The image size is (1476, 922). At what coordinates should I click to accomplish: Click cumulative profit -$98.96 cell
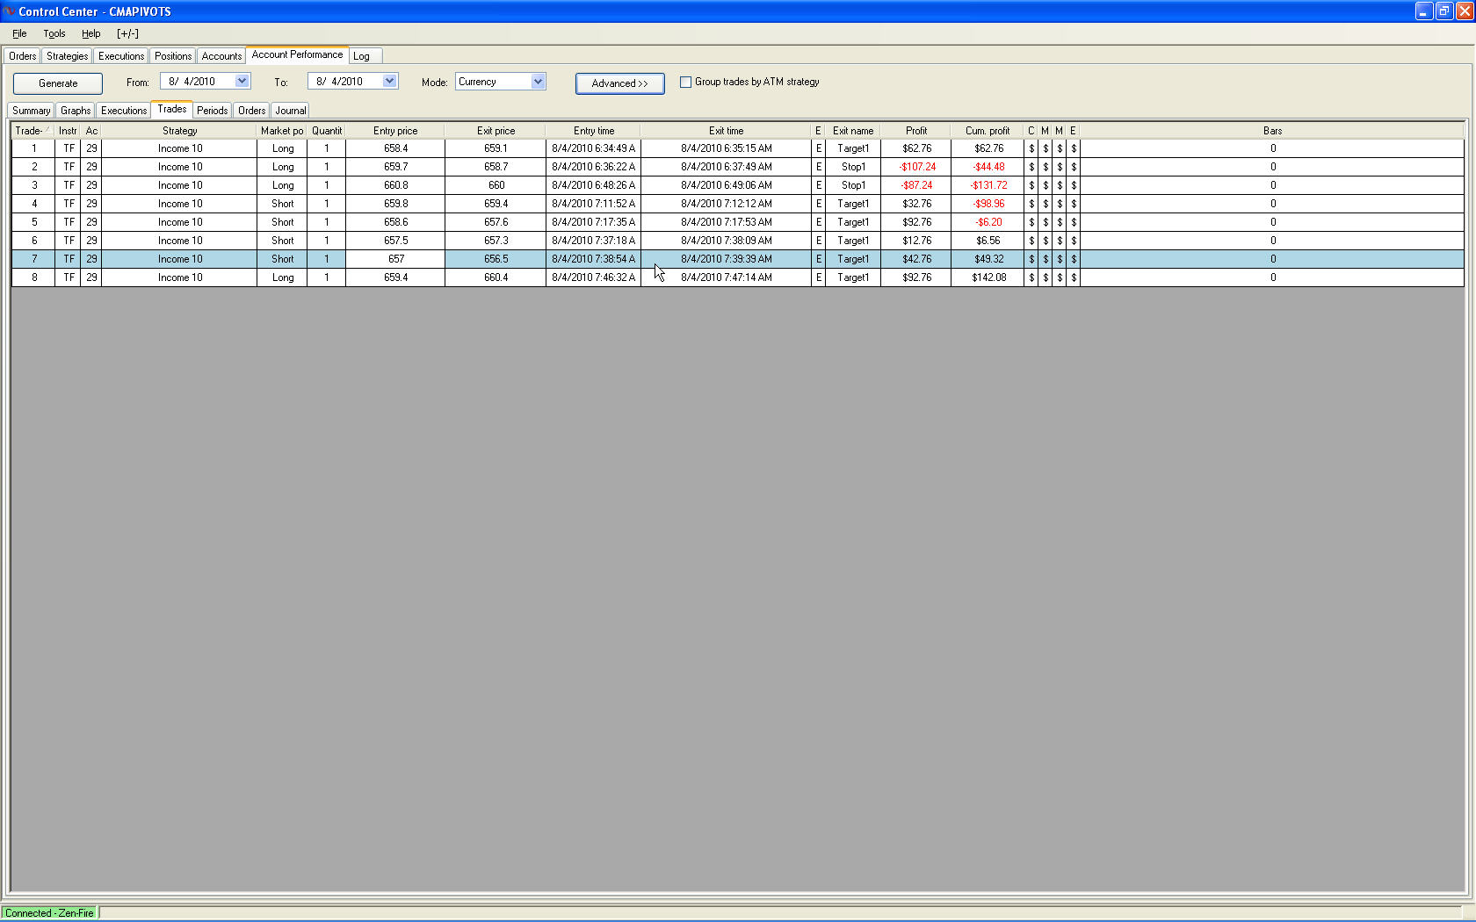[988, 204]
